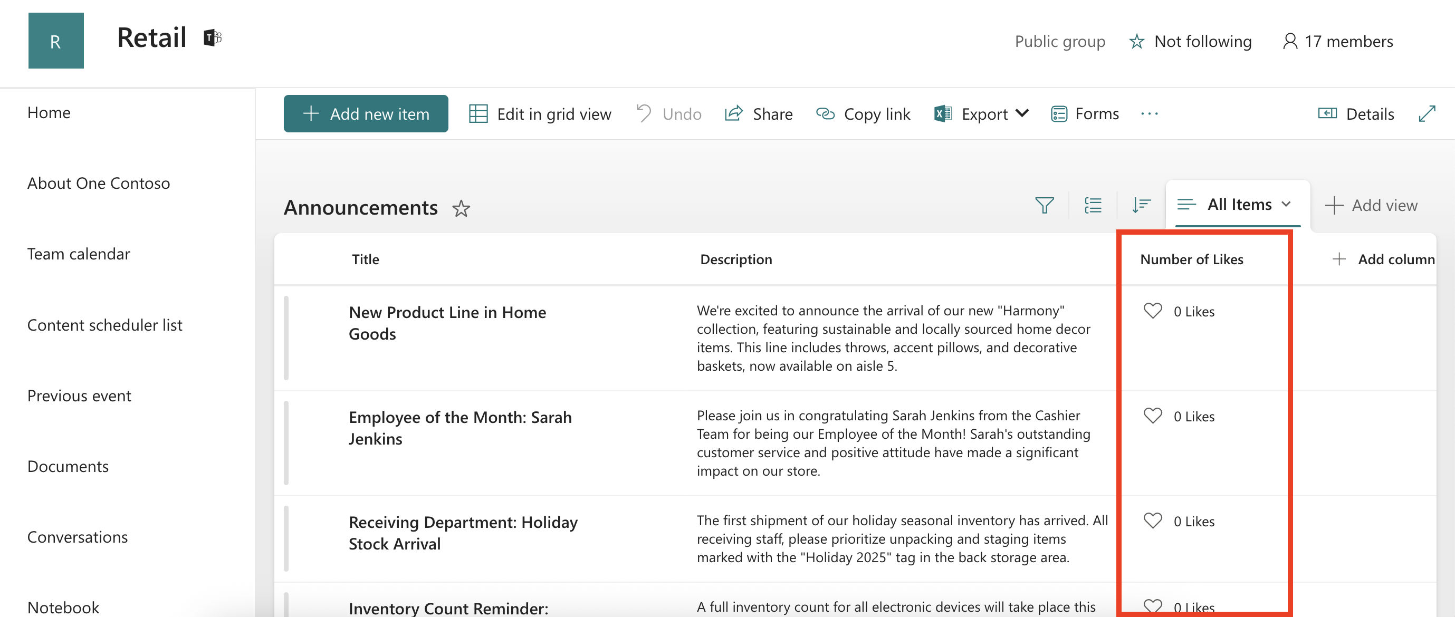Screen dimensions: 1455x617
Task: Click the Microsoft Teams icon next to Retail
Action: (213, 38)
